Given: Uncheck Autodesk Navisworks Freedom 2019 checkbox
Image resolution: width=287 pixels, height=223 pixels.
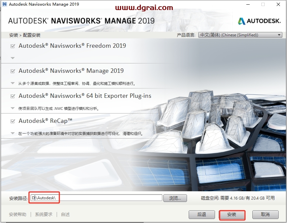Looking at the screenshot, I should click(x=13, y=46).
